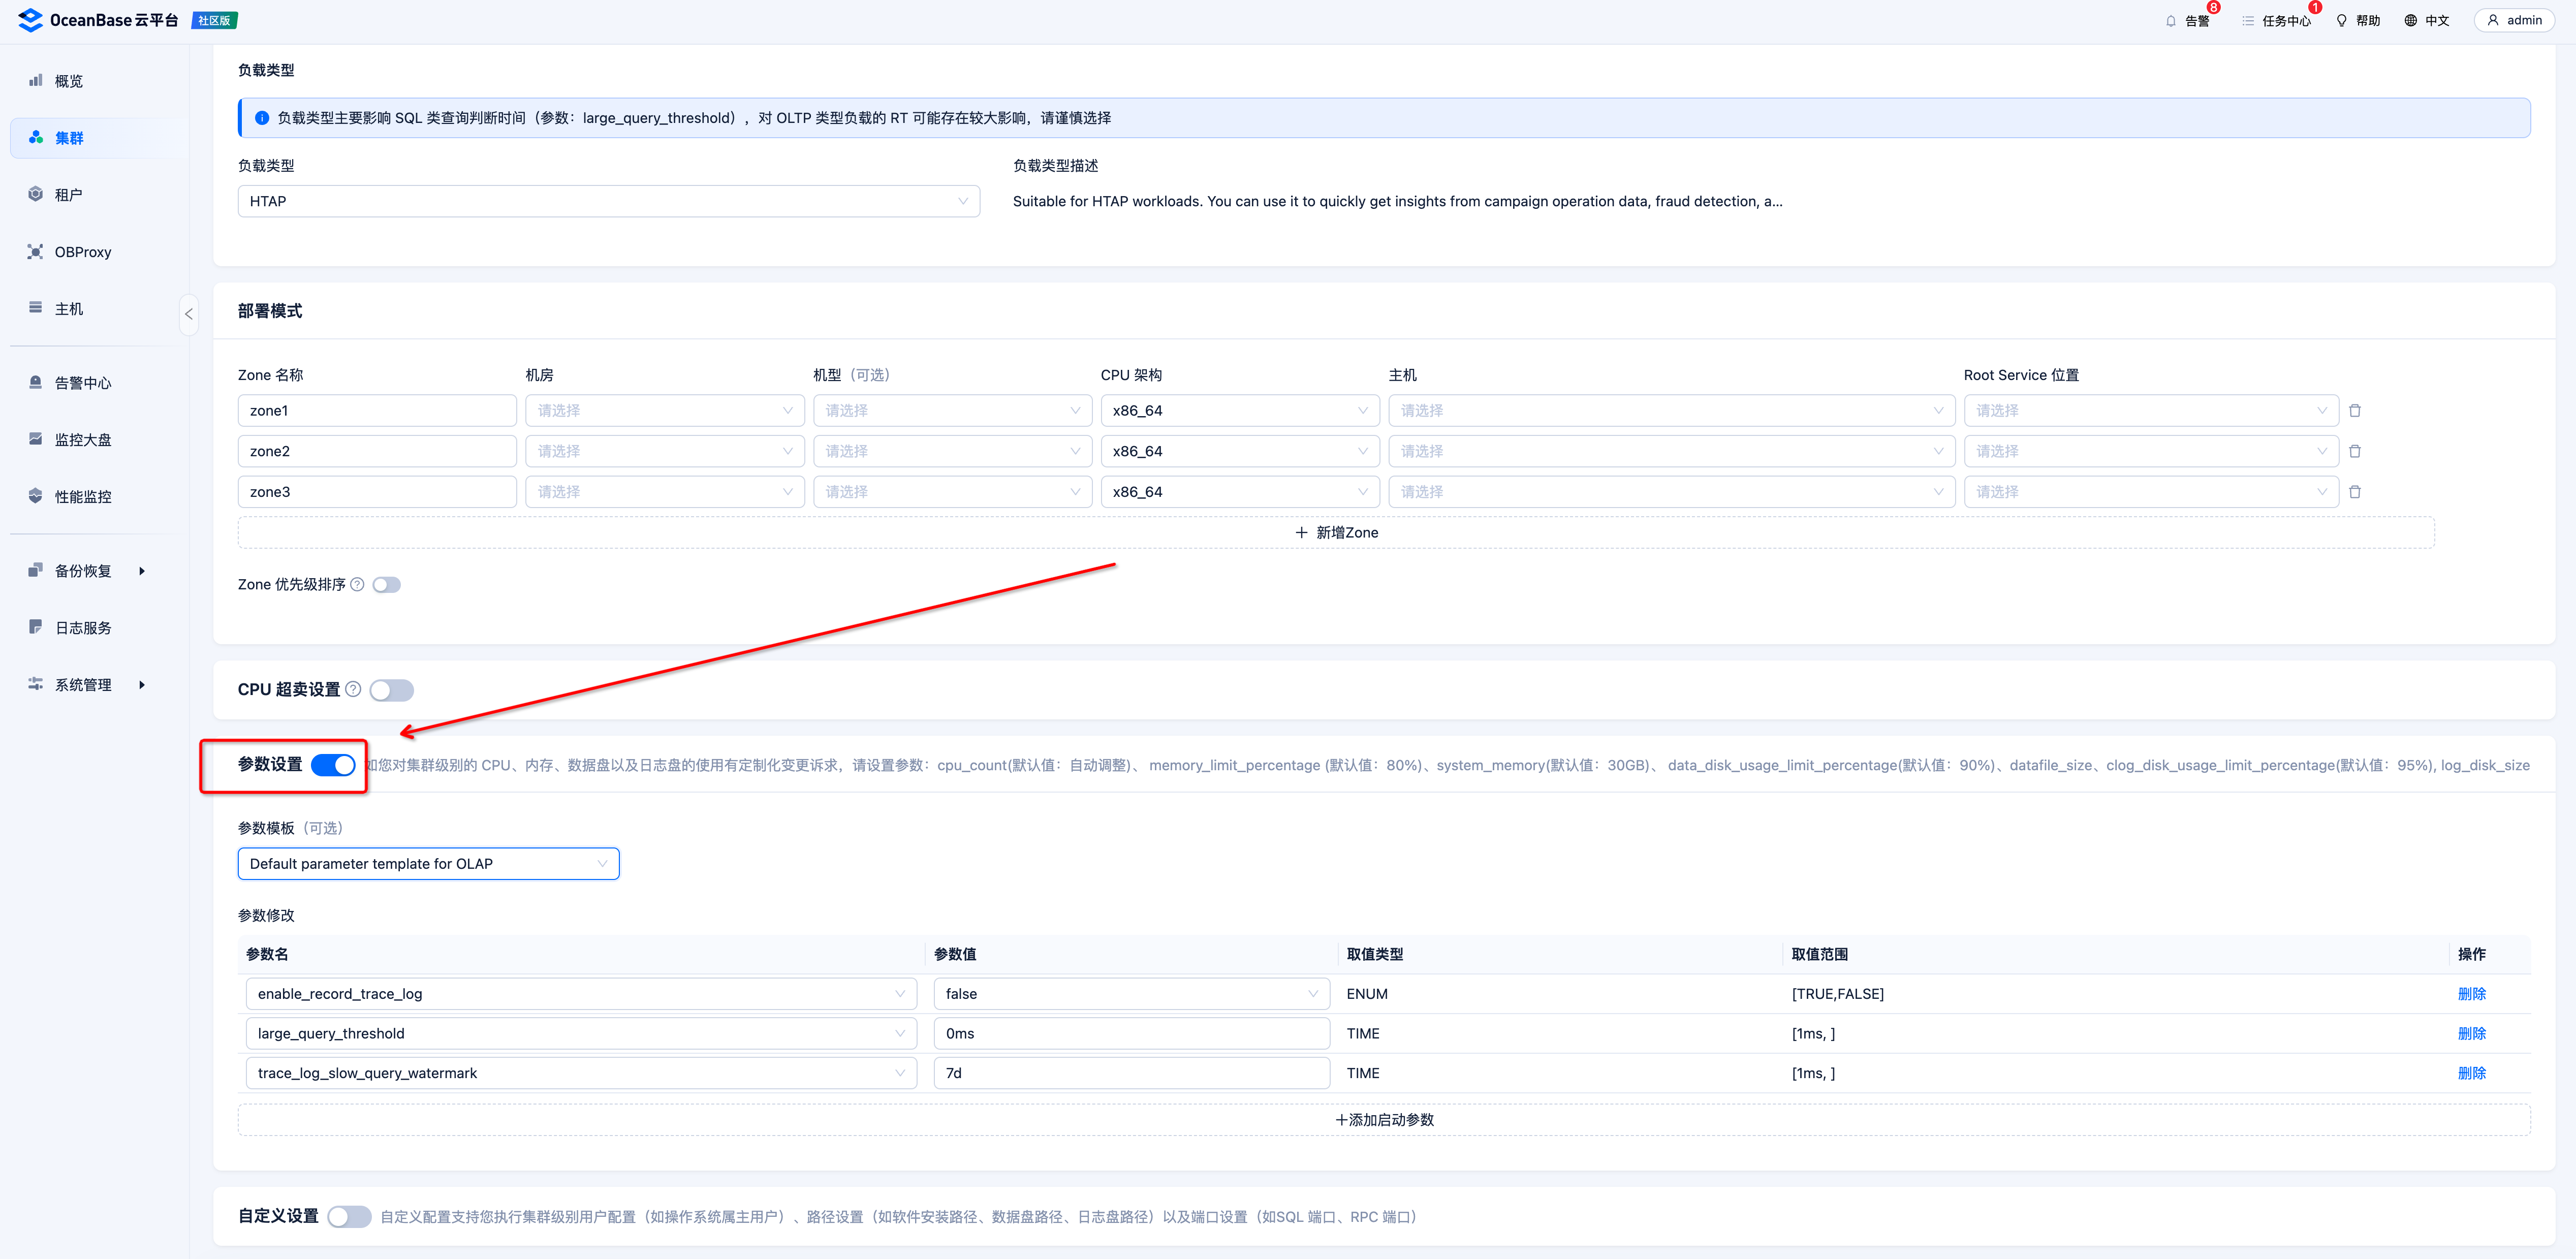Open the help lightbulb icon

2341,21
